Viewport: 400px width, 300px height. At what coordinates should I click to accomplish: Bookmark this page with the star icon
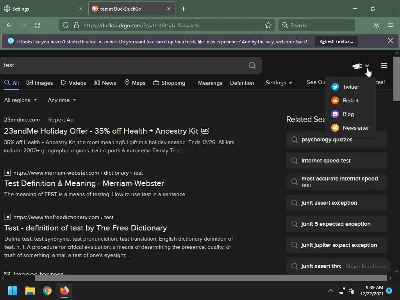coord(268,25)
